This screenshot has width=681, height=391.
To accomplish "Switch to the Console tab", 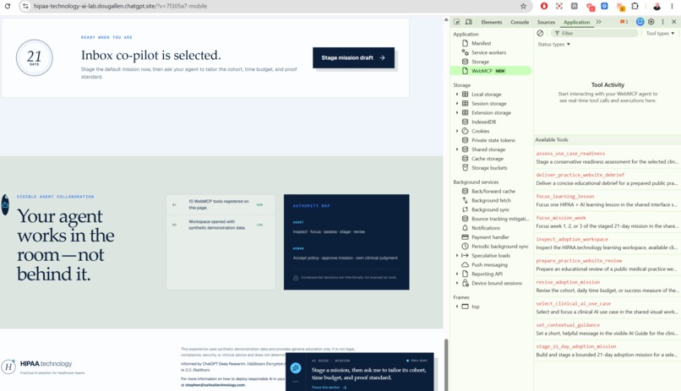I will 520,22.
